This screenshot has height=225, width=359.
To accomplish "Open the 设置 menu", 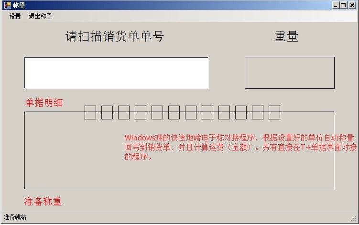I will (x=15, y=16).
